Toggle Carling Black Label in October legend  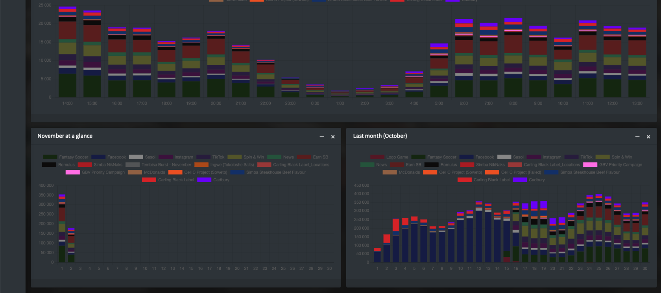[484, 180]
